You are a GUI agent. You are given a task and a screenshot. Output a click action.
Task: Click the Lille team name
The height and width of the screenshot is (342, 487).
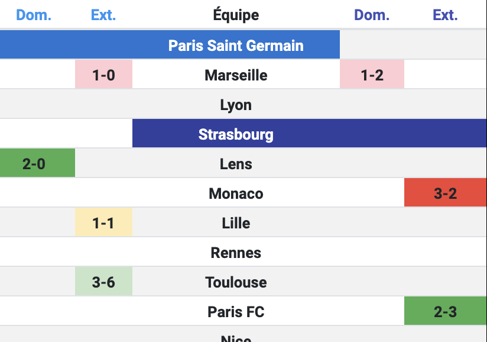click(x=236, y=223)
